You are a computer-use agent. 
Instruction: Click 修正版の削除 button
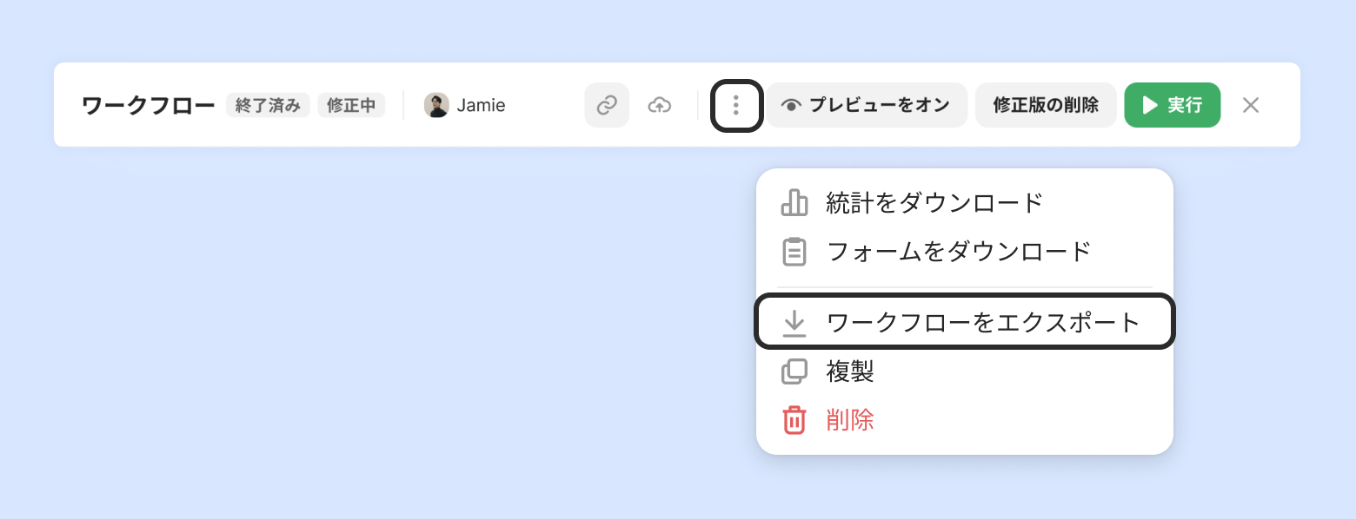point(1046,105)
